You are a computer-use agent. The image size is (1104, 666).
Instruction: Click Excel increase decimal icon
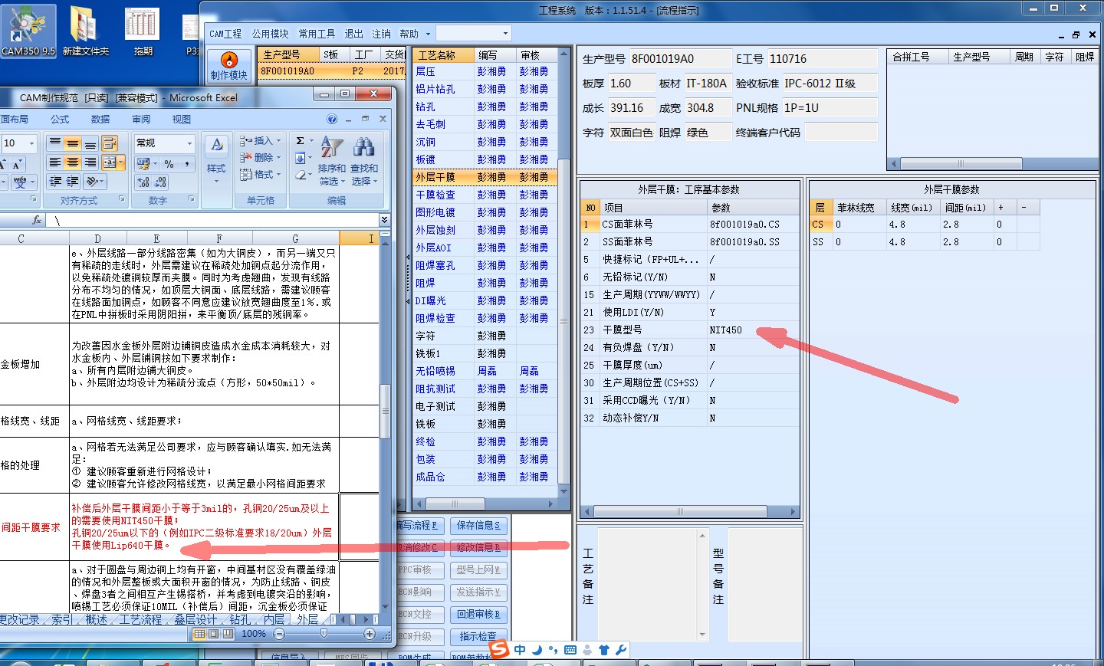coord(143,182)
